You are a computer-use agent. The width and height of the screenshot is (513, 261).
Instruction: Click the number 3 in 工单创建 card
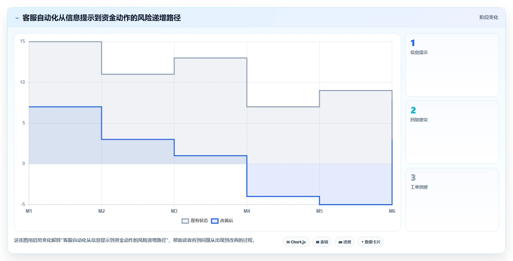(413, 178)
